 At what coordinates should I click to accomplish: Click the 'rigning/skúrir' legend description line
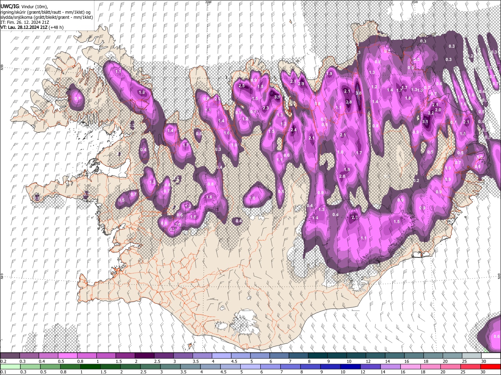[x=45, y=12]
